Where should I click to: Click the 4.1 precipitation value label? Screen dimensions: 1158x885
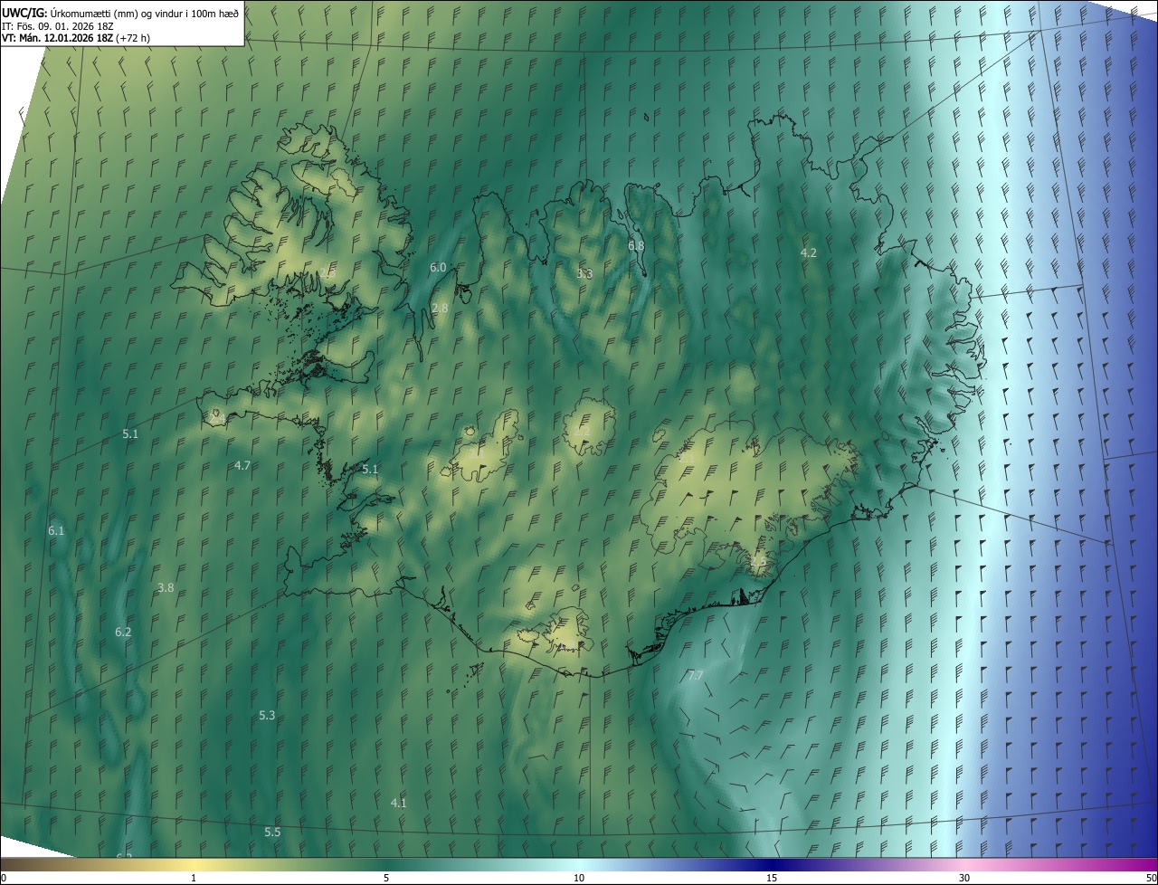pyautogui.click(x=398, y=803)
